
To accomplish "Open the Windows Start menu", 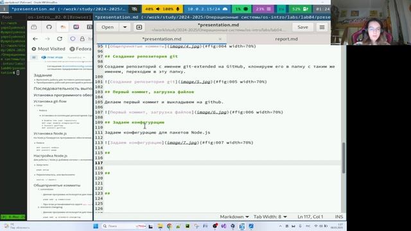I will (x=96, y=226).
